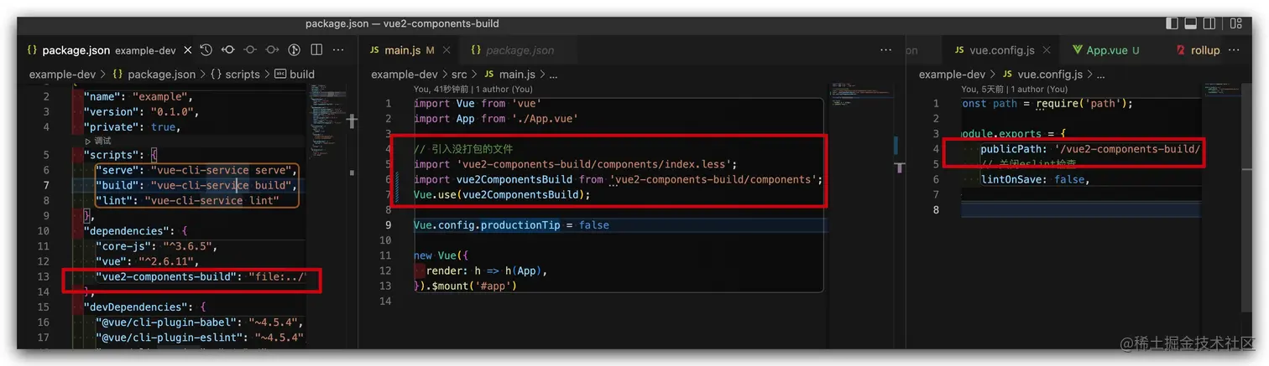Click line number 9 in main.js gutter

click(389, 225)
